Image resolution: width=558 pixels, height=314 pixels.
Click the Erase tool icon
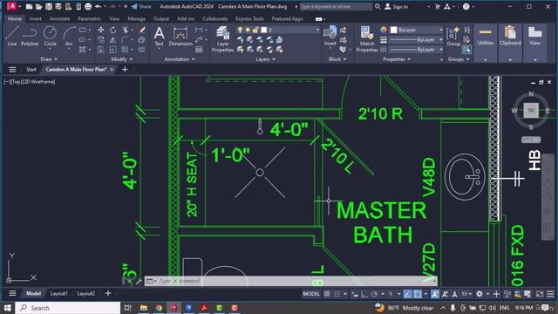[142, 30]
